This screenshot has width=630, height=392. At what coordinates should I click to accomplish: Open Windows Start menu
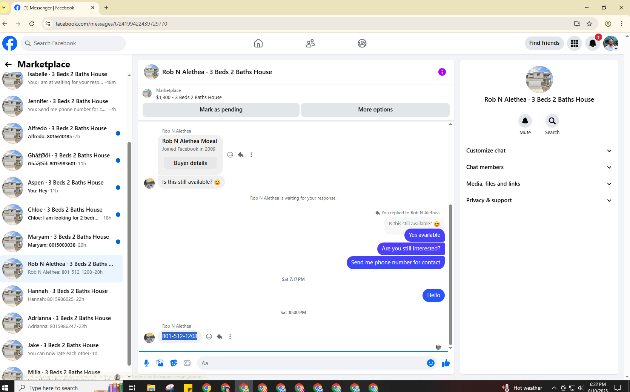[5, 387]
